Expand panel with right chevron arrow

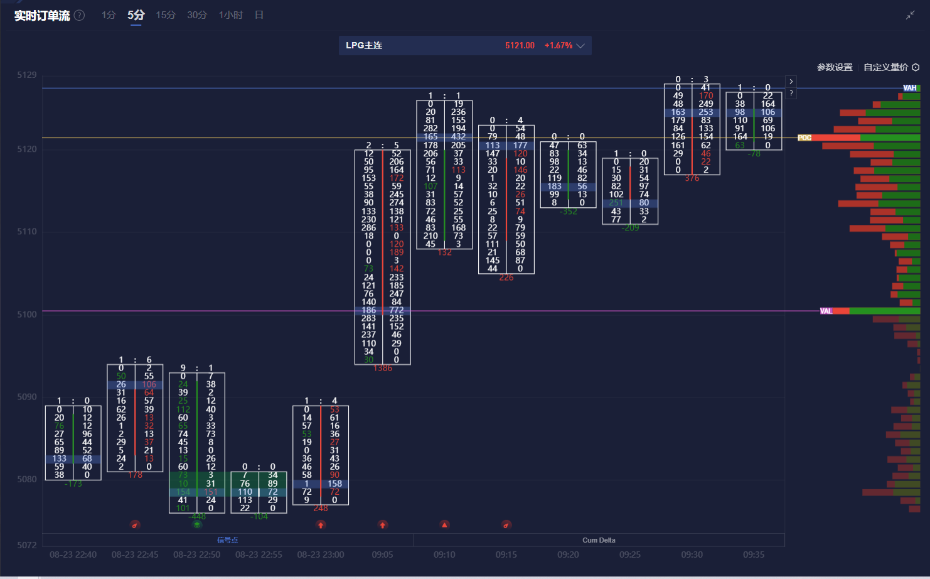791,82
